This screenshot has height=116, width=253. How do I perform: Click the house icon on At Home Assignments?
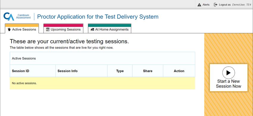[x=92, y=30]
